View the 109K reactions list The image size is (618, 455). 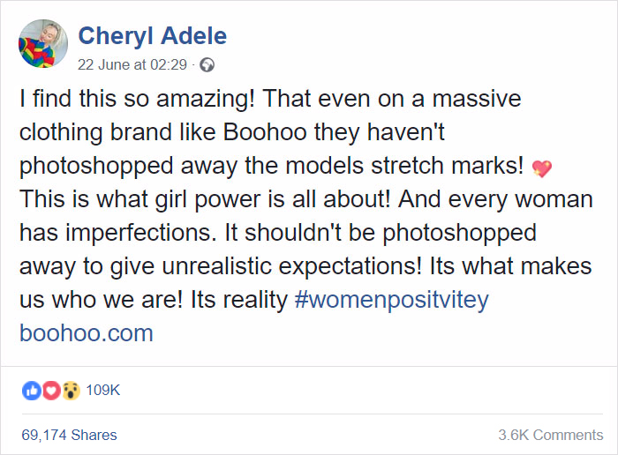coord(102,390)
